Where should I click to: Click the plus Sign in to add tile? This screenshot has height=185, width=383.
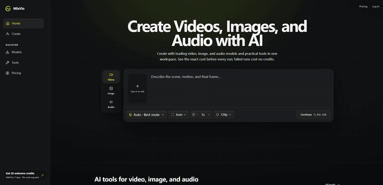pyautogui.click(x=138, y=88)
